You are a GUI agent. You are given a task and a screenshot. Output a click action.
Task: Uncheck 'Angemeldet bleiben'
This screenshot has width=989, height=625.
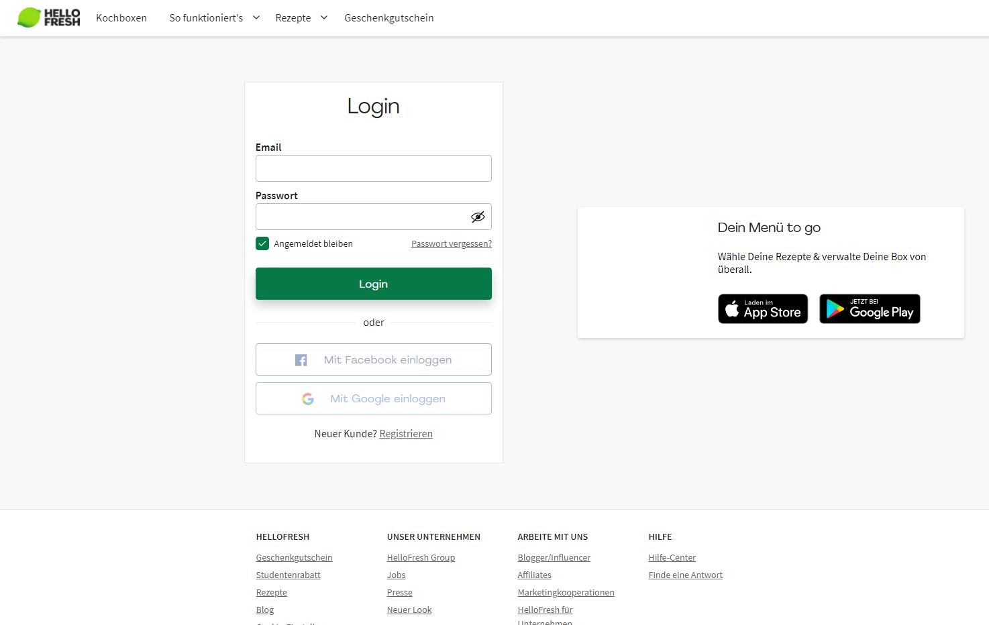(x=262, y=243)
